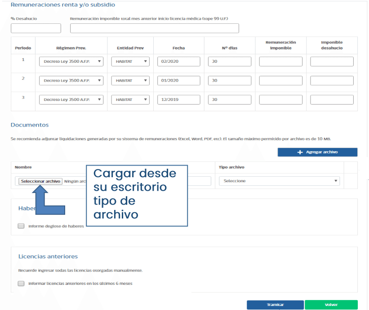The width and height of the screenshot is (369, 310).
Task: Open the HABITAT Entidad Prev dropdown for período 1
Action: click(x=130, y=61)
